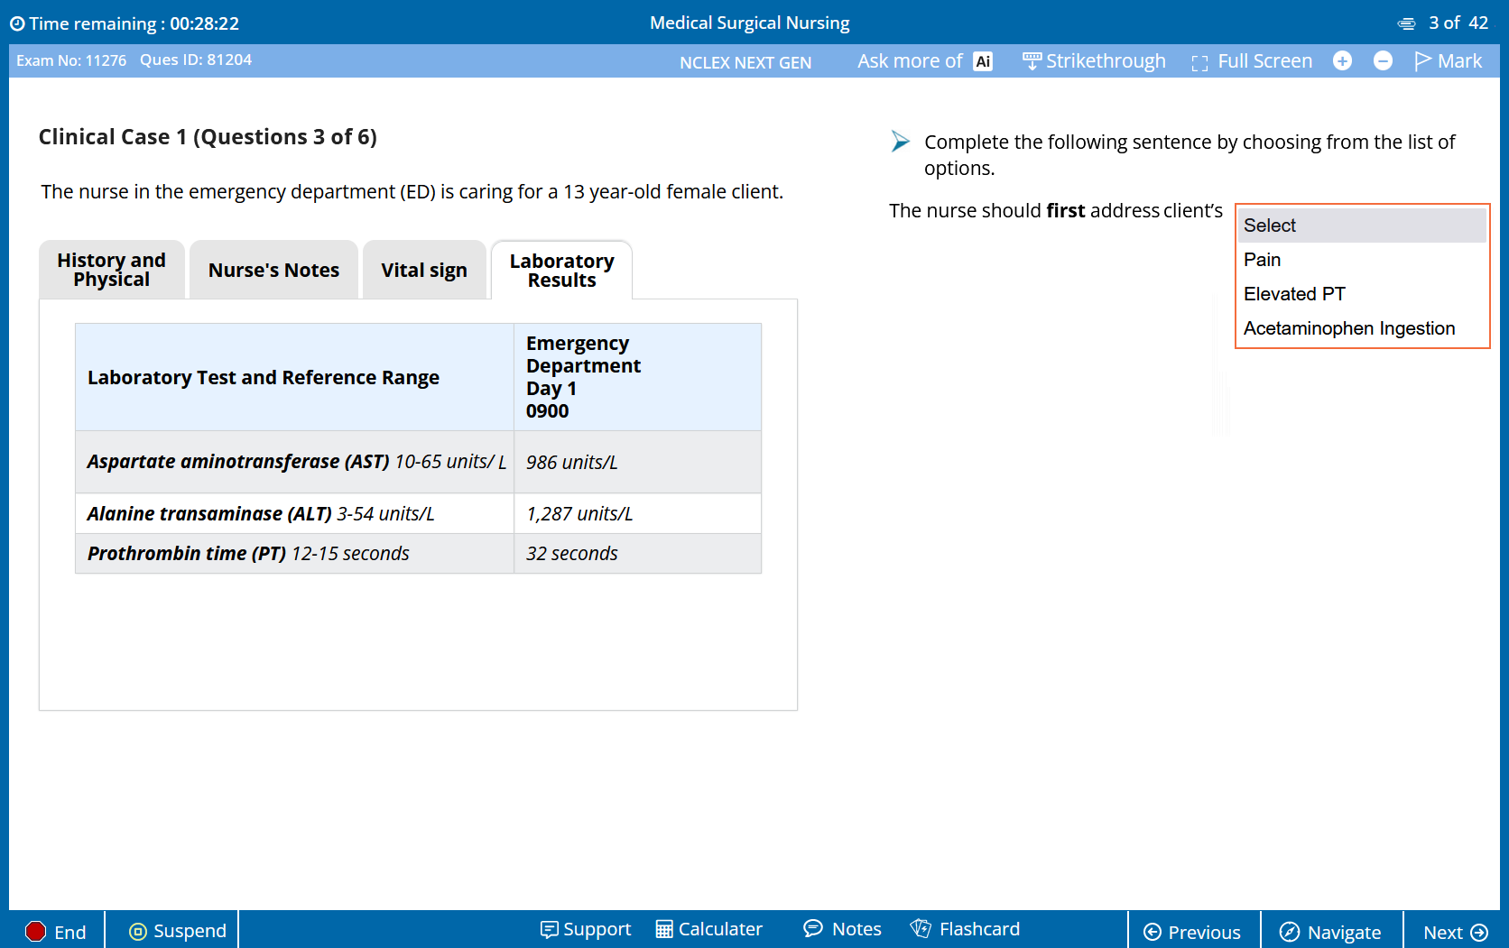Choose Elevated PT from the dropdown list

click(1362, 294)
